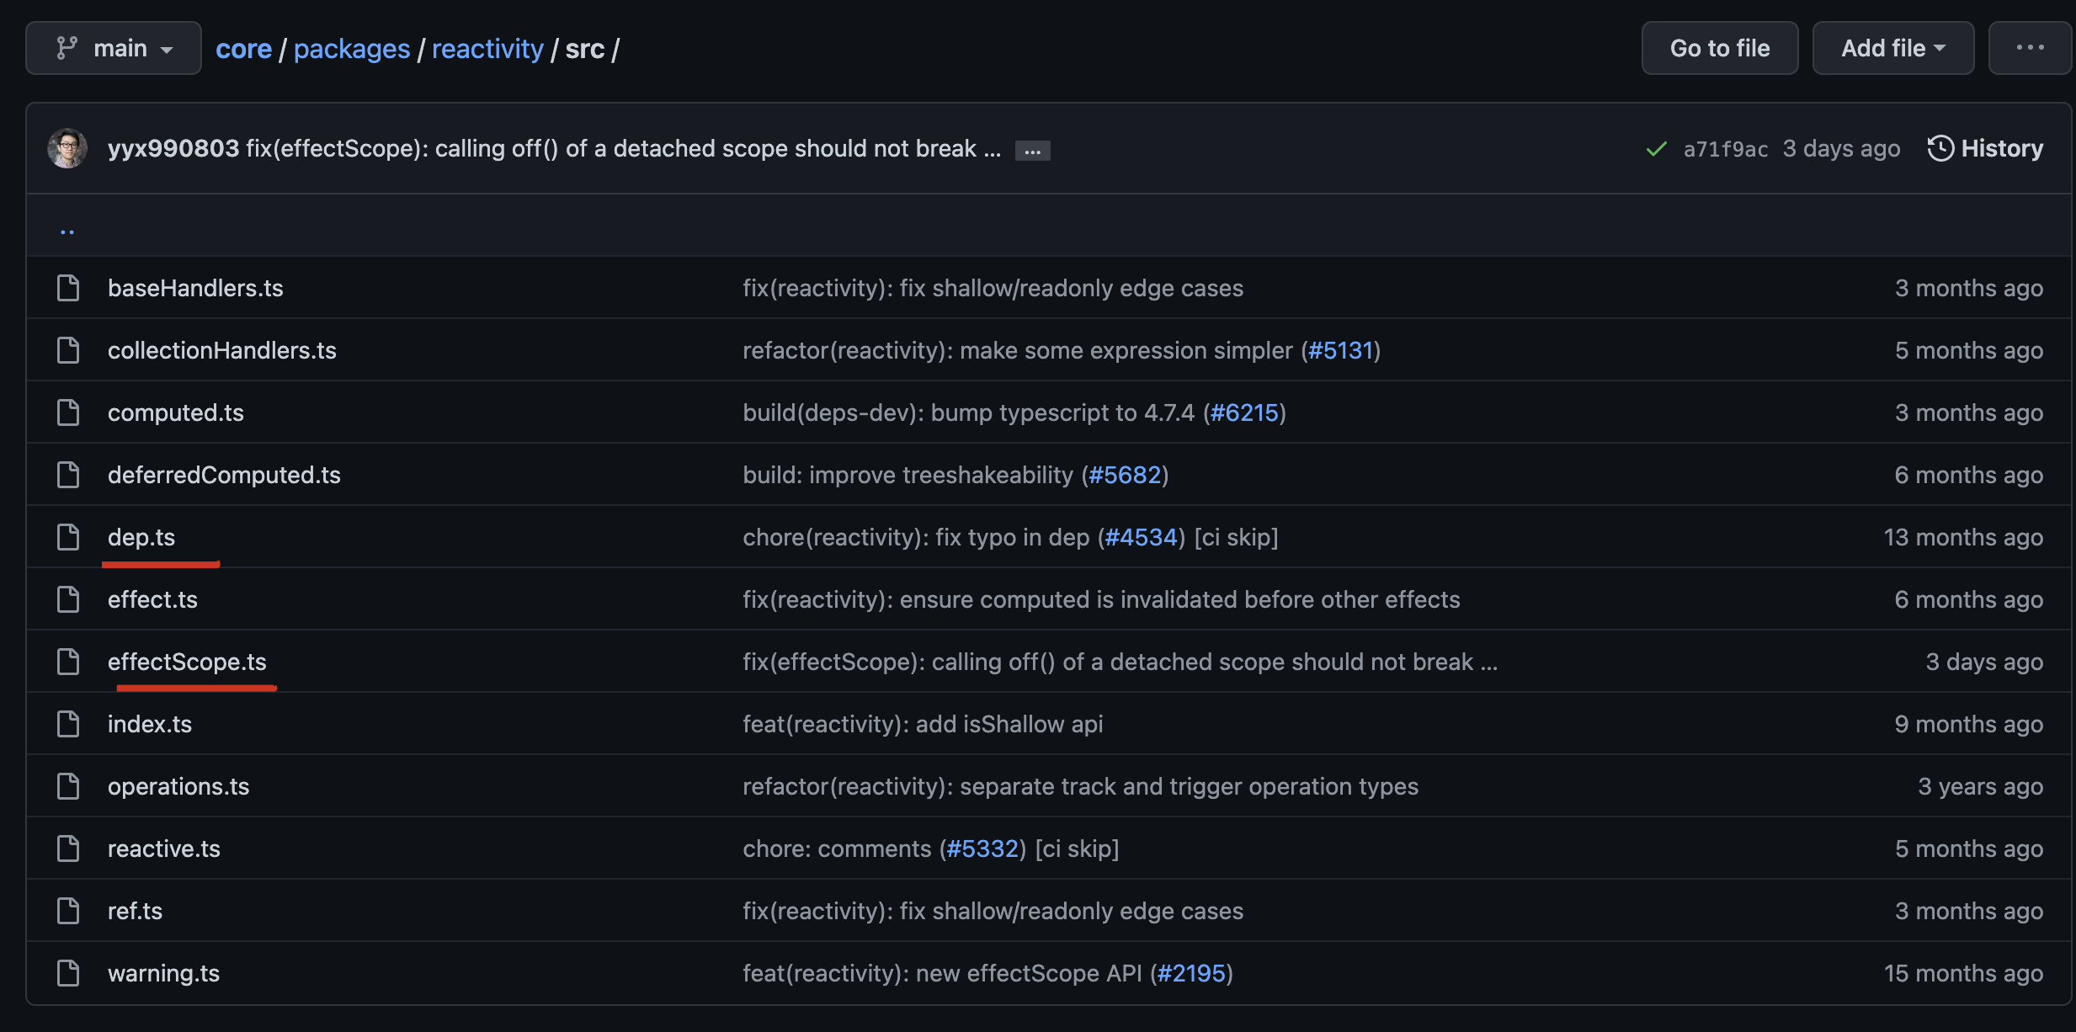The image size is (2076, 1032).
Task: Open yyx990803's avatar image
Action: click(67, 149)
